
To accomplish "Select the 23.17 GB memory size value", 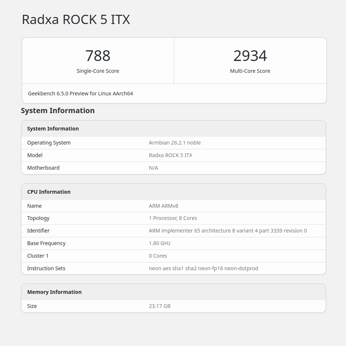I will pyautogui.click(x=159, y=306).
